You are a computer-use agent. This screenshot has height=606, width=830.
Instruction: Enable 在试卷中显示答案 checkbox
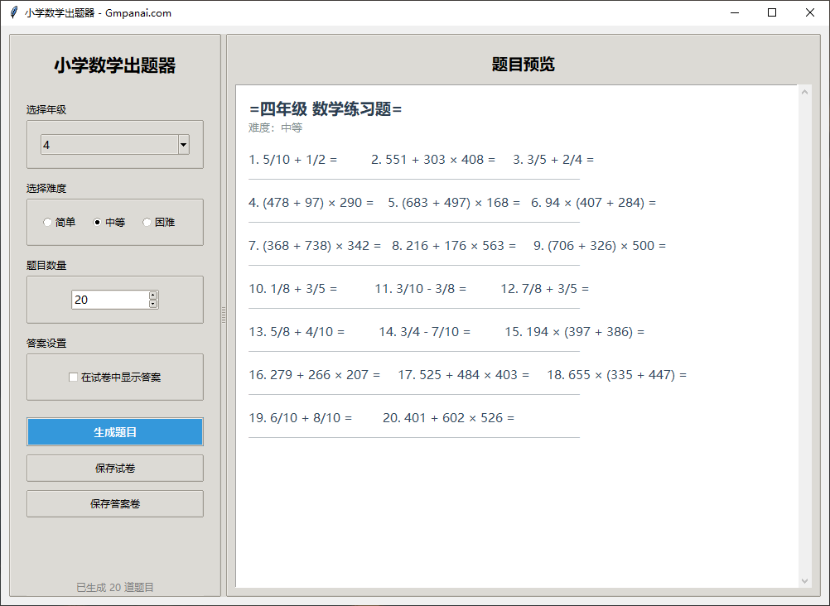[73, 377]
